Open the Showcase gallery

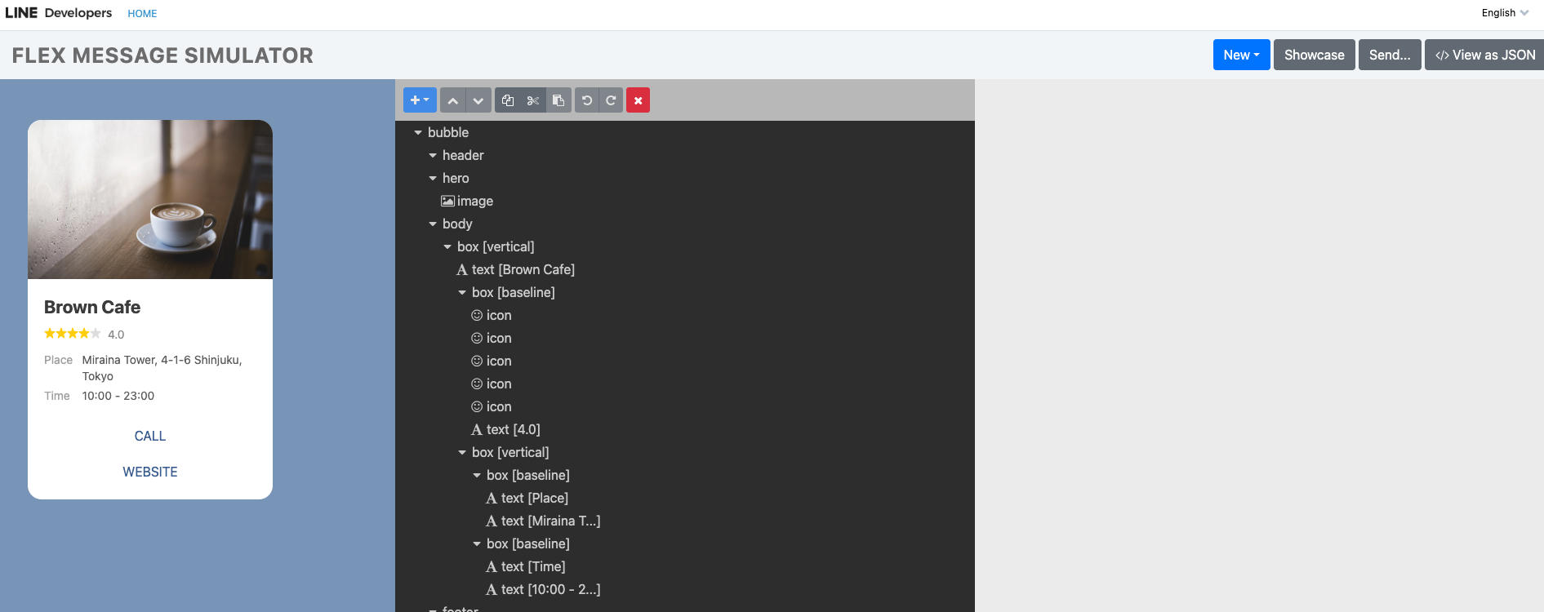point(1314,55)
